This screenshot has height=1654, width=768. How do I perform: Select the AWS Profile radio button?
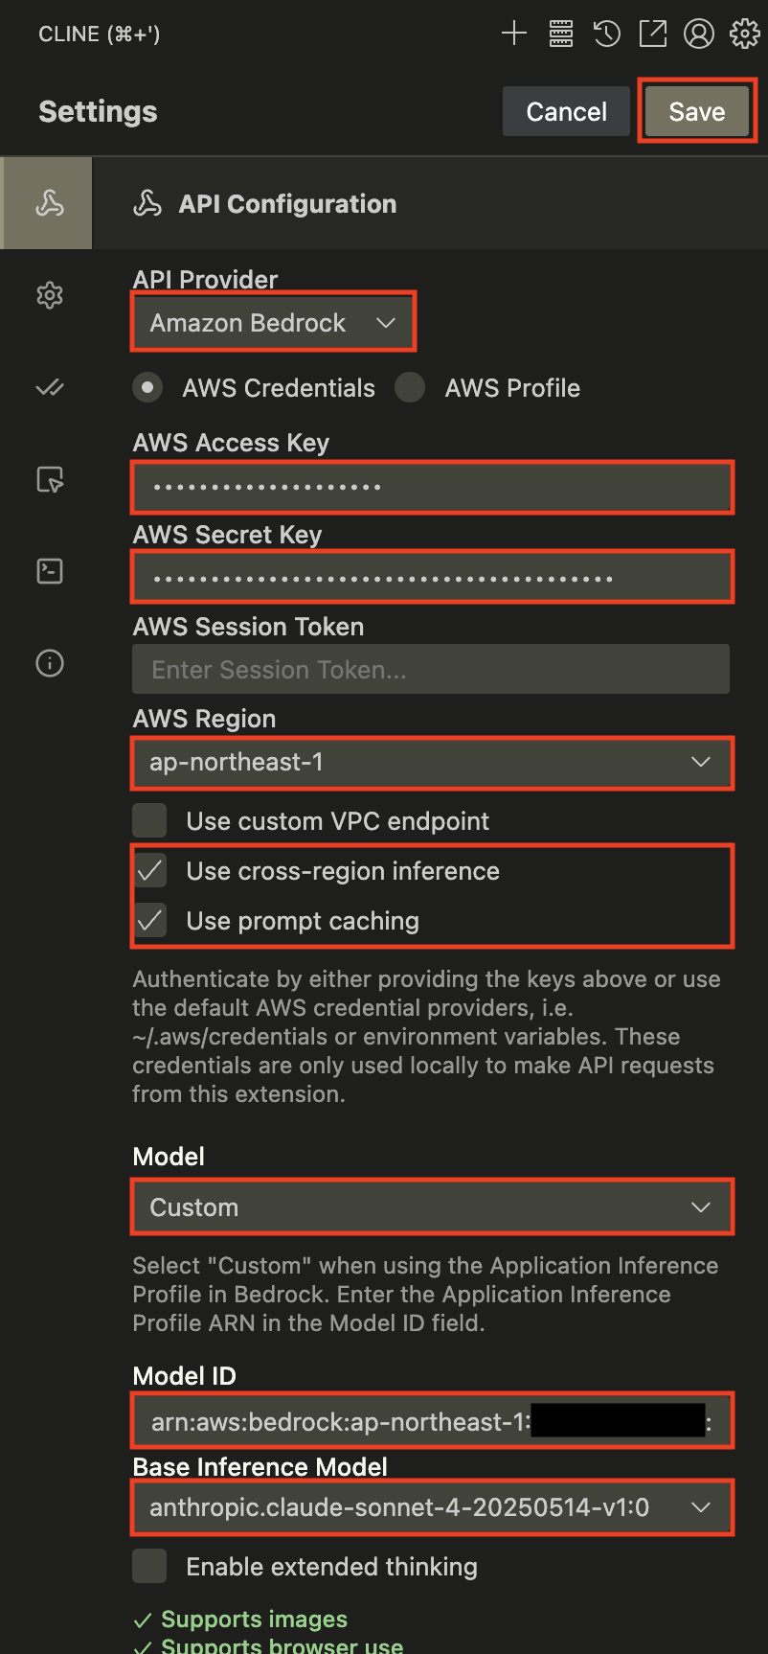pyautogui.click(x=410, y=387)
